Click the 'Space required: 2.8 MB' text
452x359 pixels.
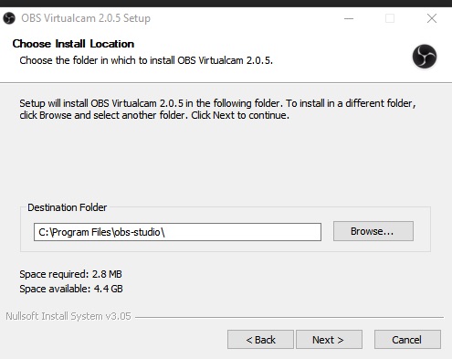coord(70,274)
